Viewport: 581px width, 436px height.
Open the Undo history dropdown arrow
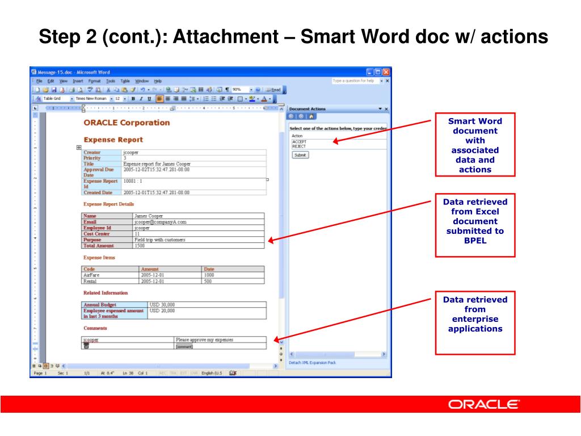click(149, 90)
